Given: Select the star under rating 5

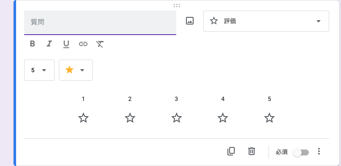Looking at the screenshot, I should click(269, 118).
